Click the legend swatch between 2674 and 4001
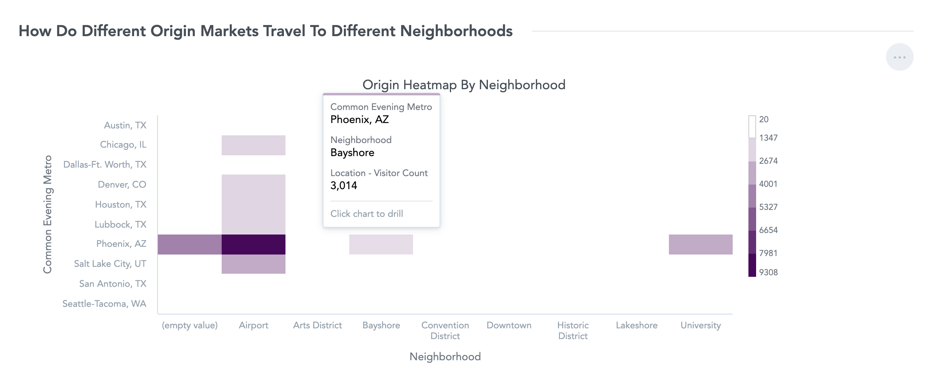Screen dimensions: 929x376 tap(752, 173)
